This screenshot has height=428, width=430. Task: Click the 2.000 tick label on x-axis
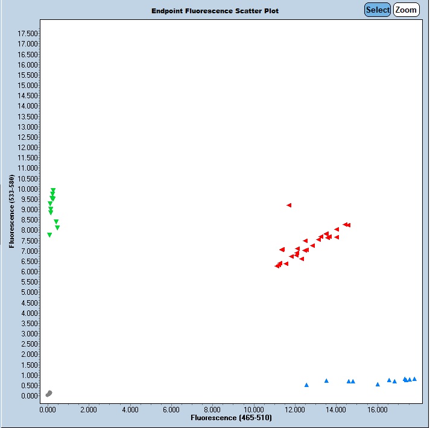point(89,409)
